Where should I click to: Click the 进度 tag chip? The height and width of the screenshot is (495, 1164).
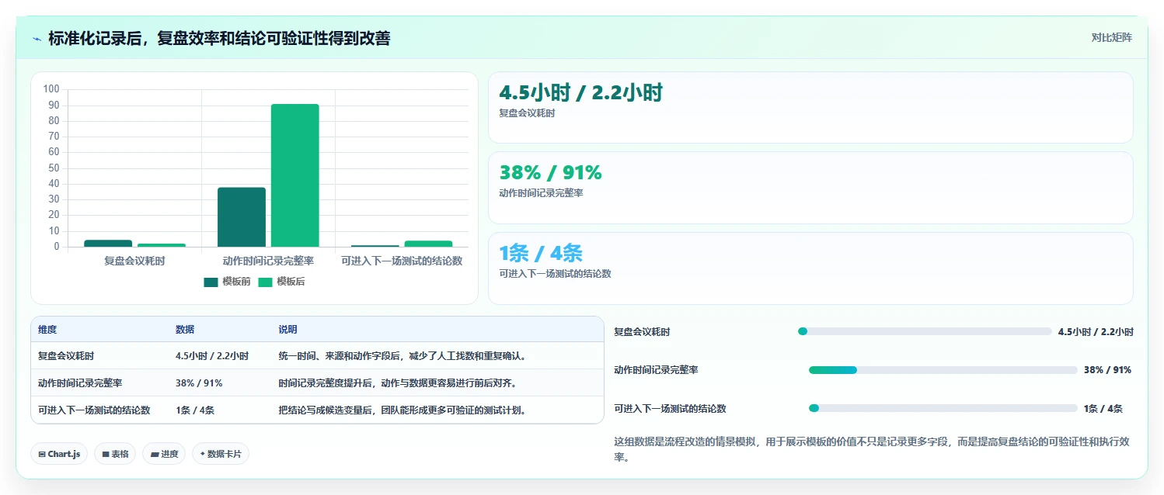tap(164, 454)
